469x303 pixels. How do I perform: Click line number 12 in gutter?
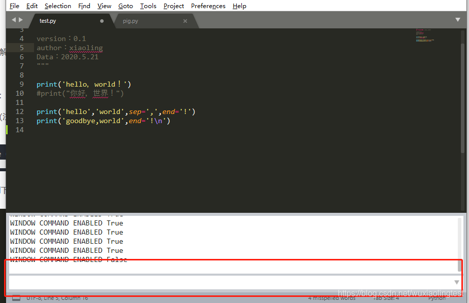point(19,111)
